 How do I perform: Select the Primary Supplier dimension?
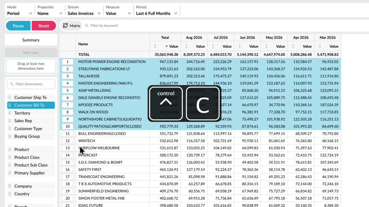click(31, 173)
